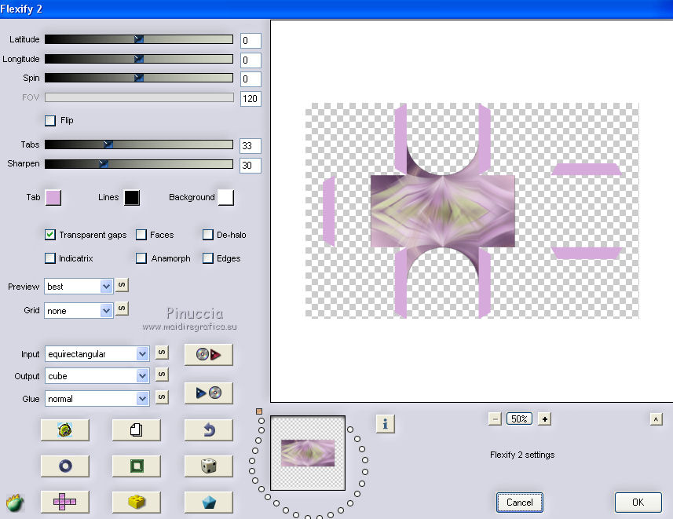The image size is (673, 519).
Task: Open the Glue mode dropdown
Action: [x=97, y=399]
